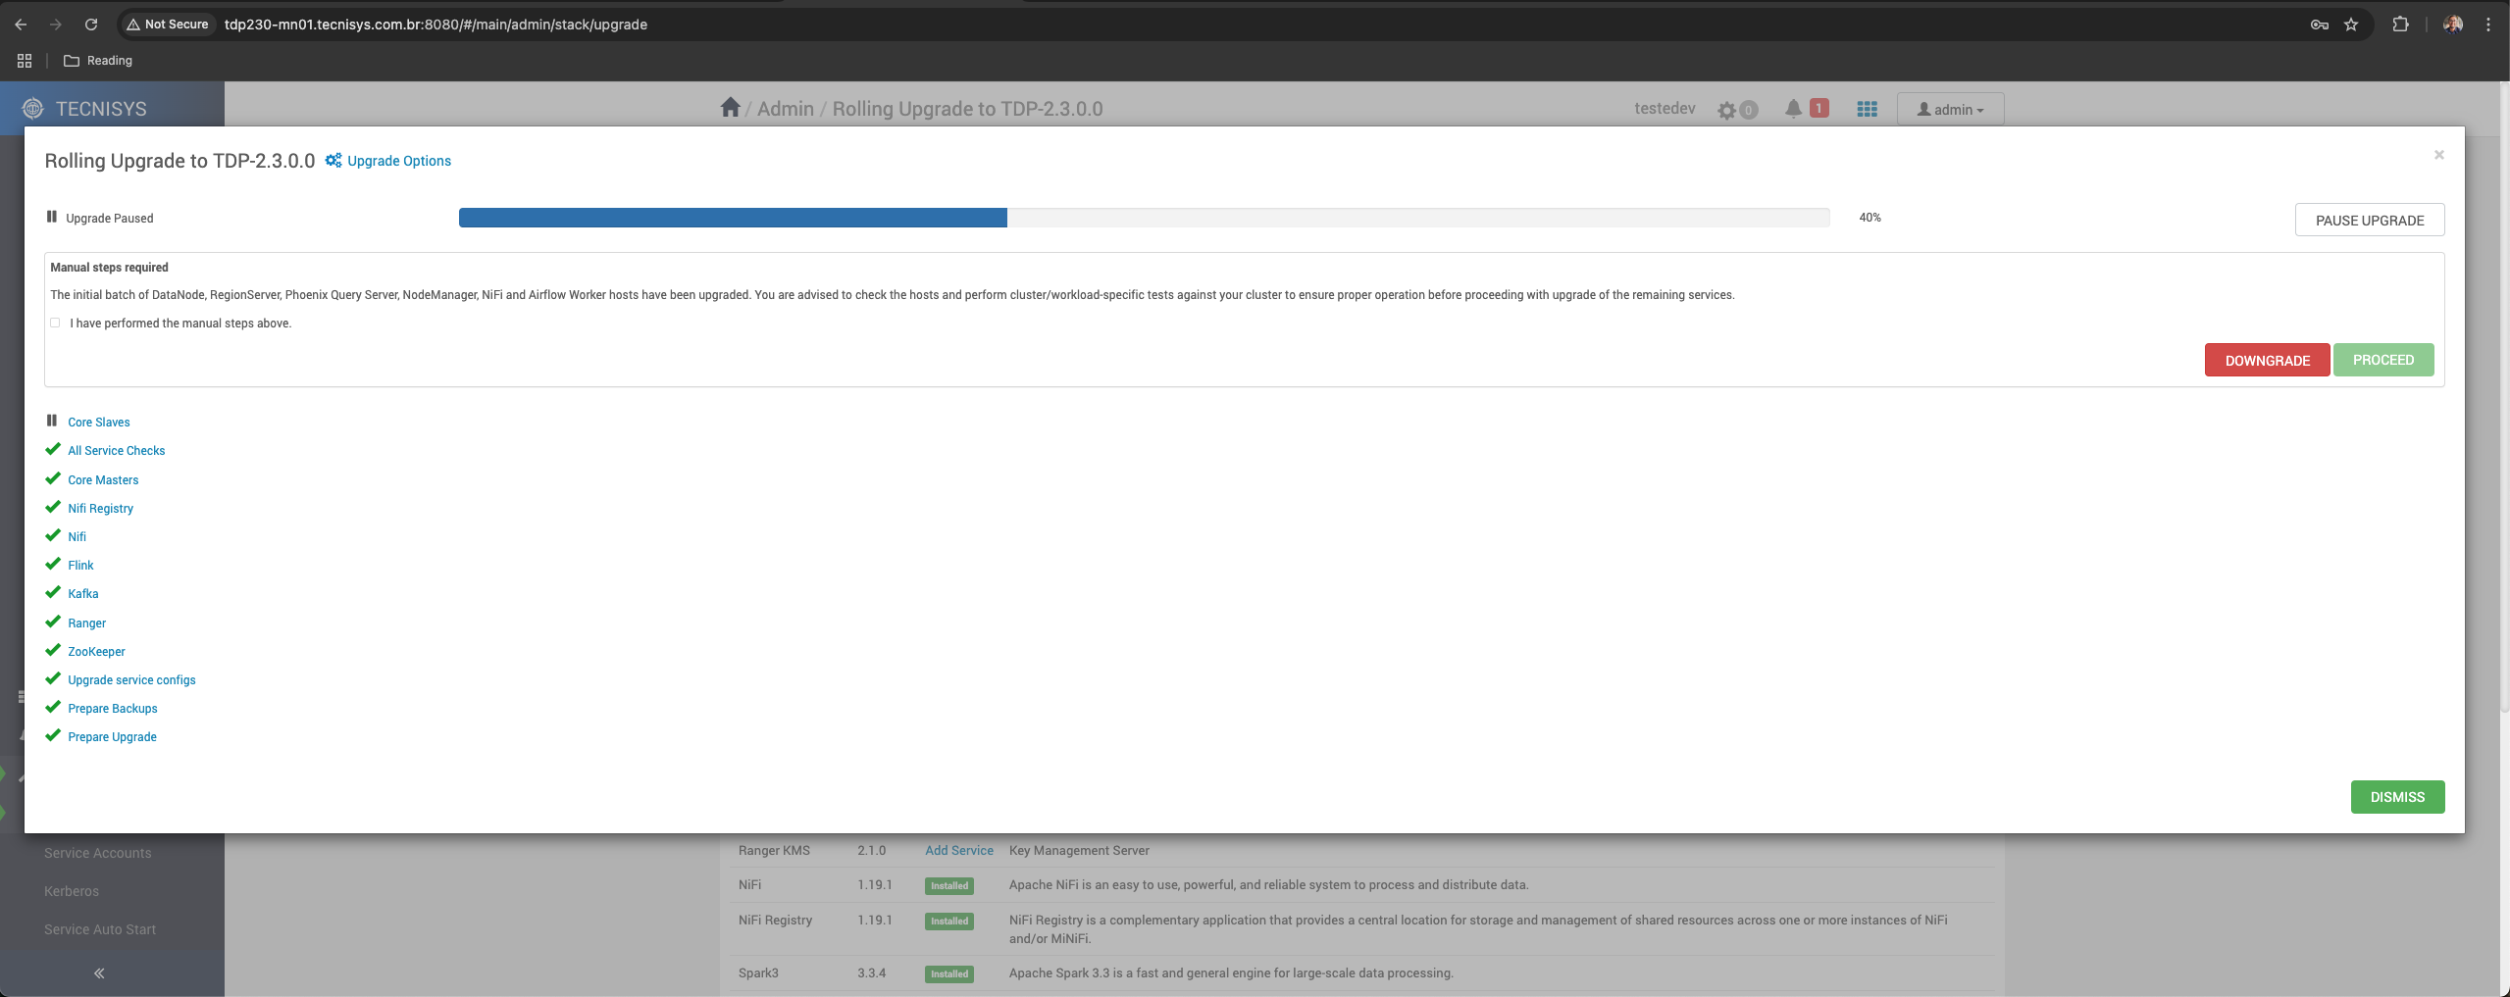Select Service Accounts in sidebar menu

pos(98,853)
